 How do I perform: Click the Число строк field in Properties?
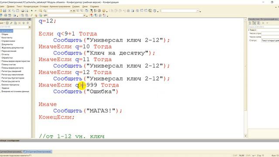[270, 34]
